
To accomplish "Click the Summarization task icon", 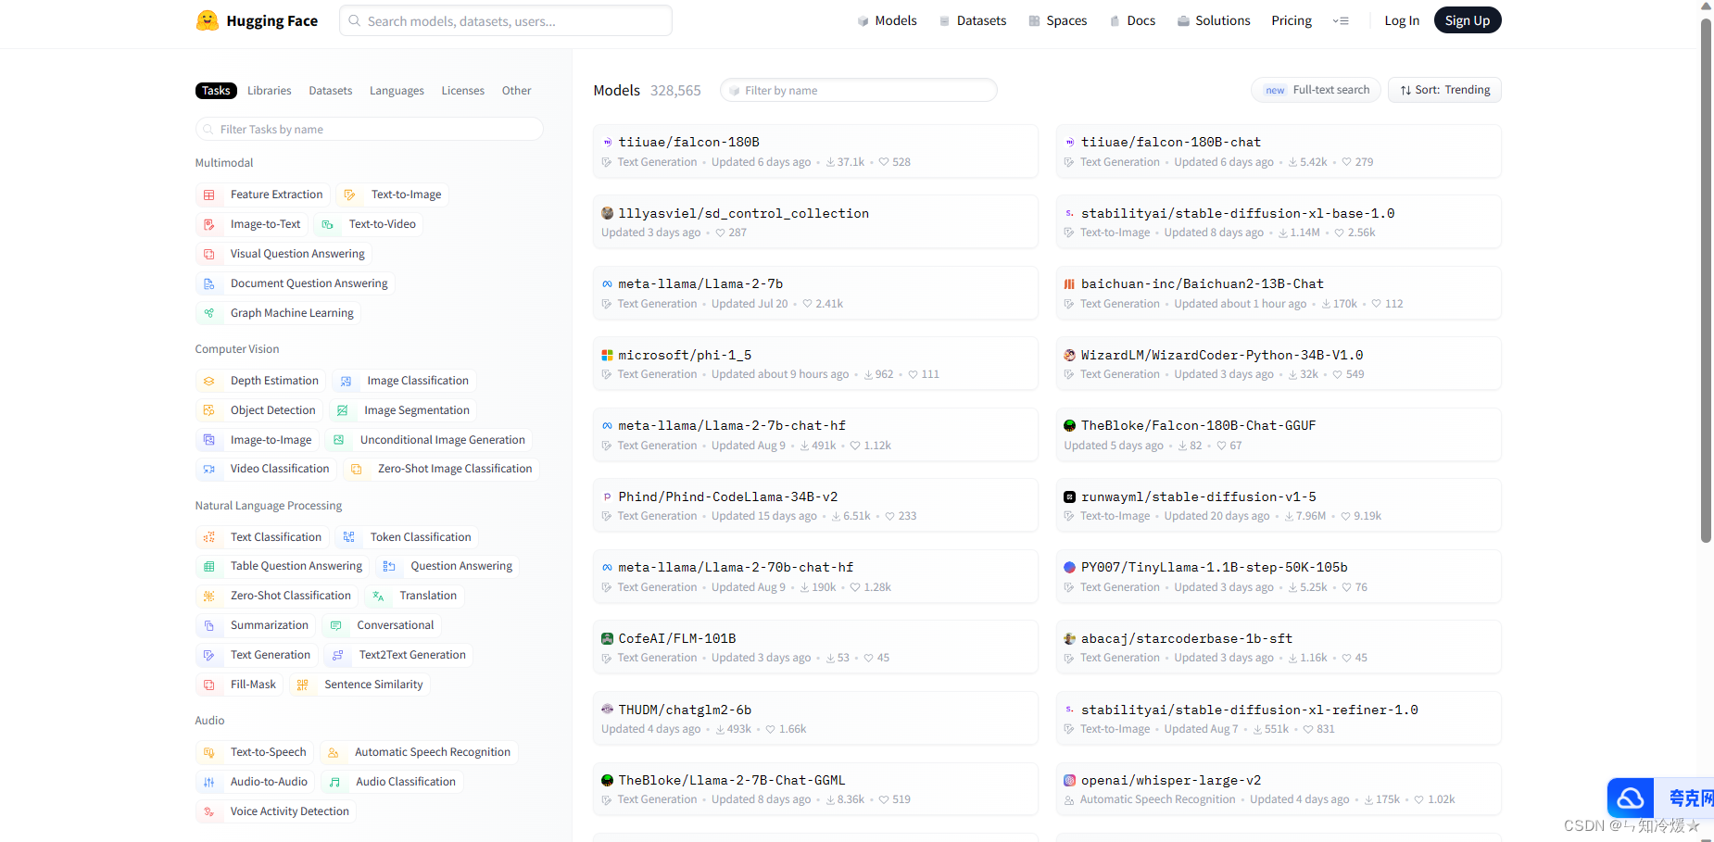I will click(x=209, y=625).
